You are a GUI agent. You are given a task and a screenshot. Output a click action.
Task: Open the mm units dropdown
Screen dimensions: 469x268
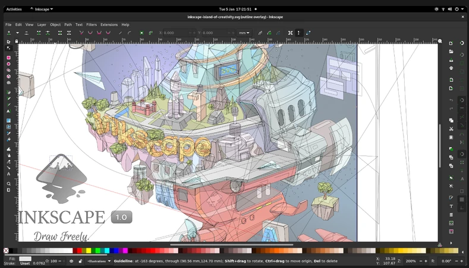tap(244, 33)
